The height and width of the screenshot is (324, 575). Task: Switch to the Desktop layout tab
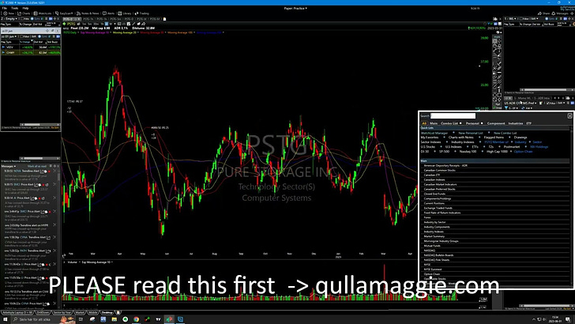pos(107,313)
